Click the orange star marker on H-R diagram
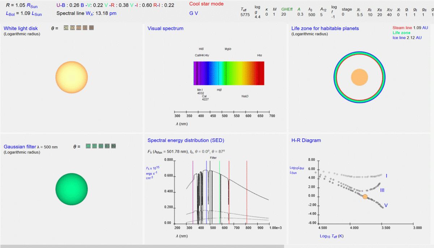 point(365,197)
